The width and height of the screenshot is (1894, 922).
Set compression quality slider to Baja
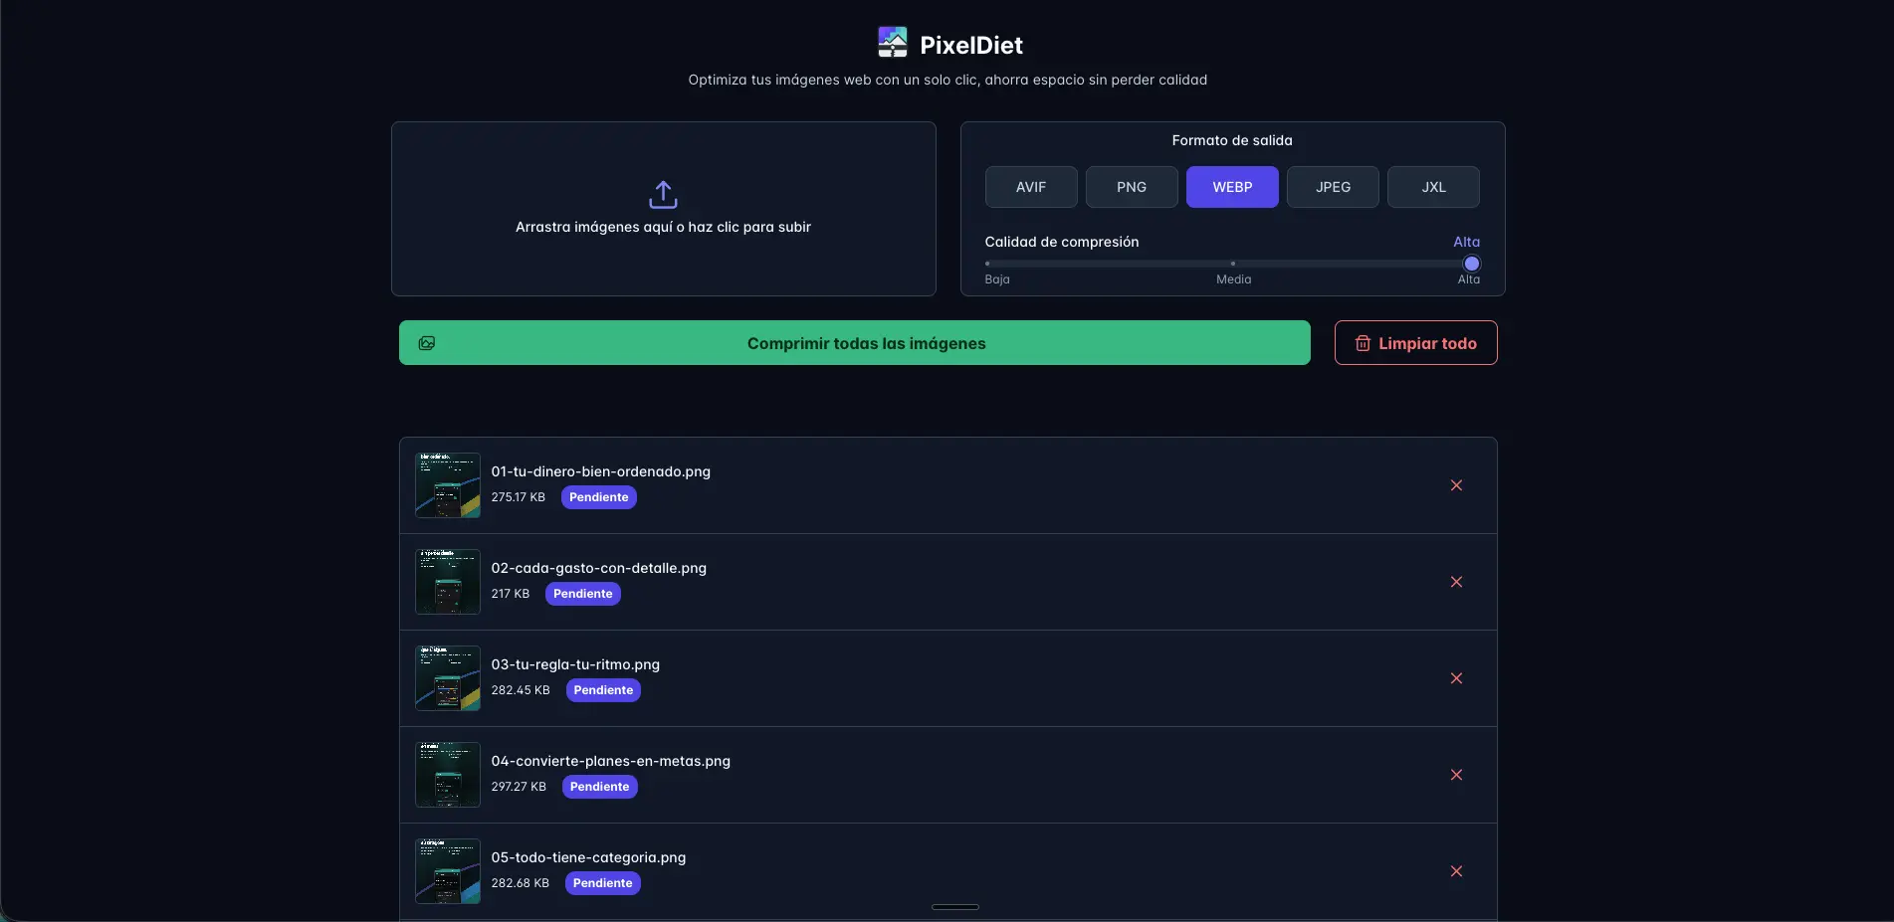pos(987,264)
